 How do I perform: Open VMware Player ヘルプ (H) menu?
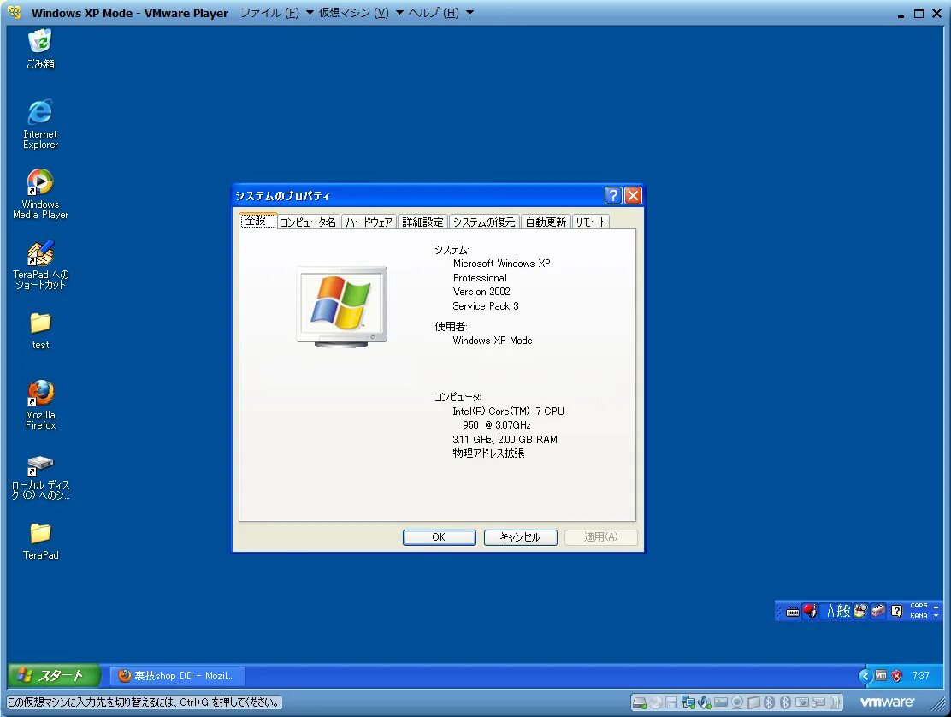click(433, 13)
